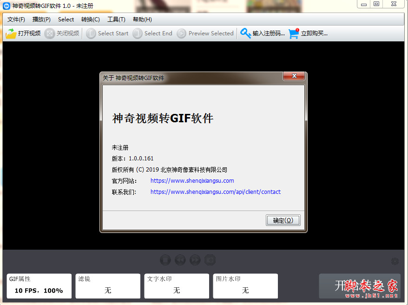The image size is (408, 305).
Task: Open the 帮助(H) menu
Action: (142, 20)
